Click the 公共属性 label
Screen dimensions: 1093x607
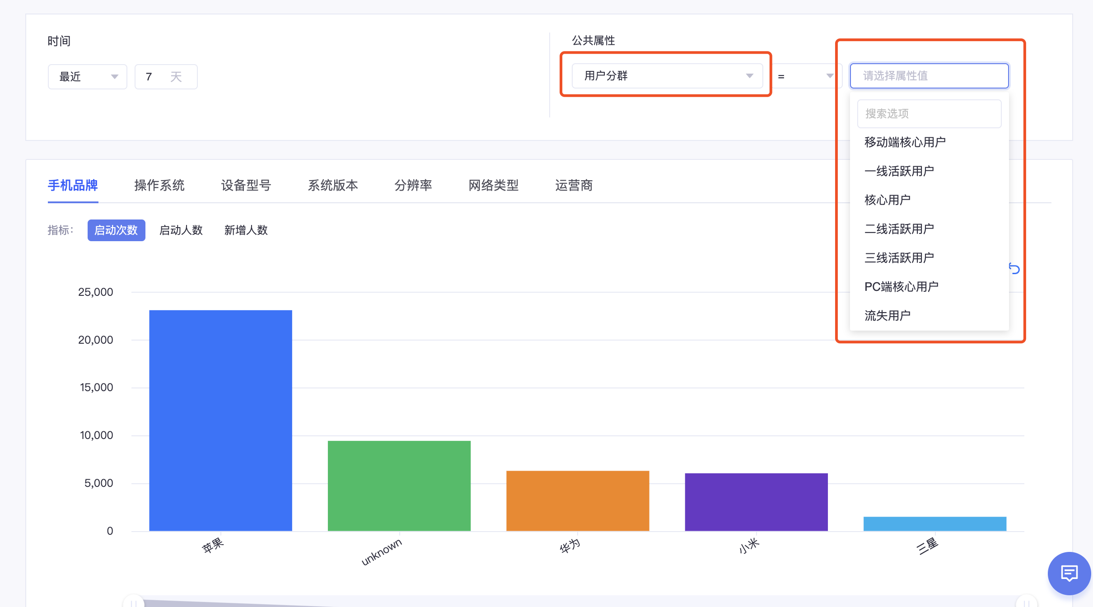[x=593, y=41]
